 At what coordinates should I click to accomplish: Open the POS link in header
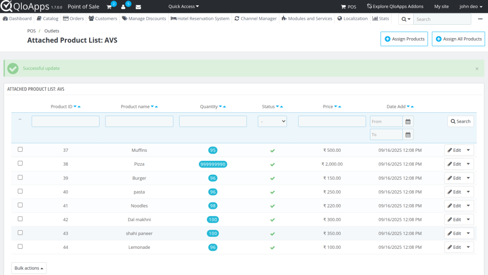(348, 7)
